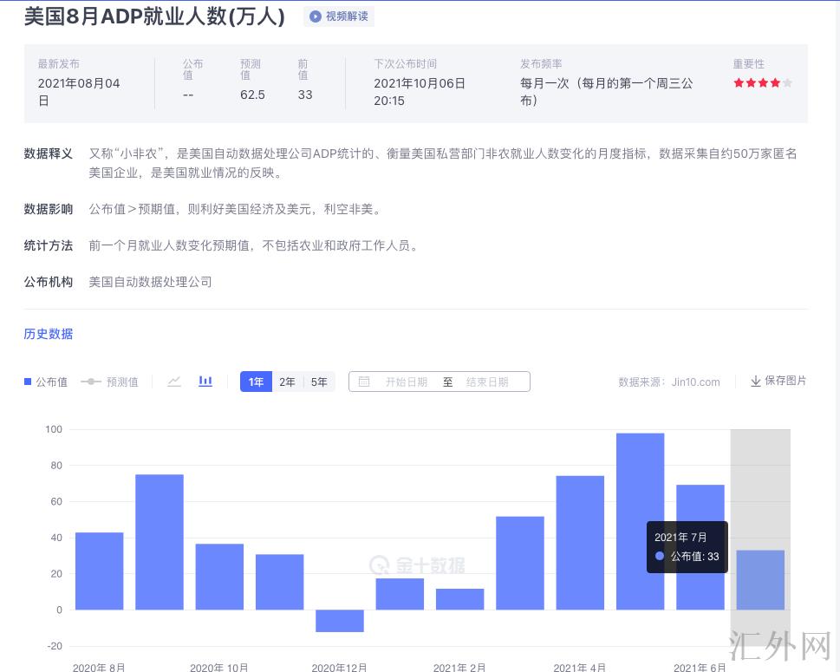Select the 5年 time range
Viewport: 840px width, 672px height.
click(x=319, y=382)
